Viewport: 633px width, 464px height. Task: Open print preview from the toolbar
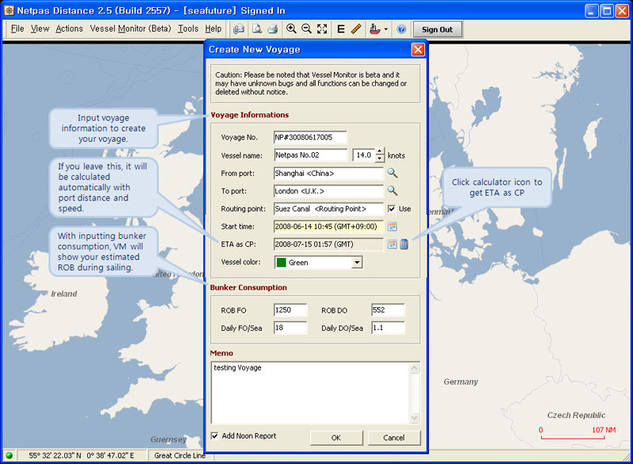click(256, 29)
